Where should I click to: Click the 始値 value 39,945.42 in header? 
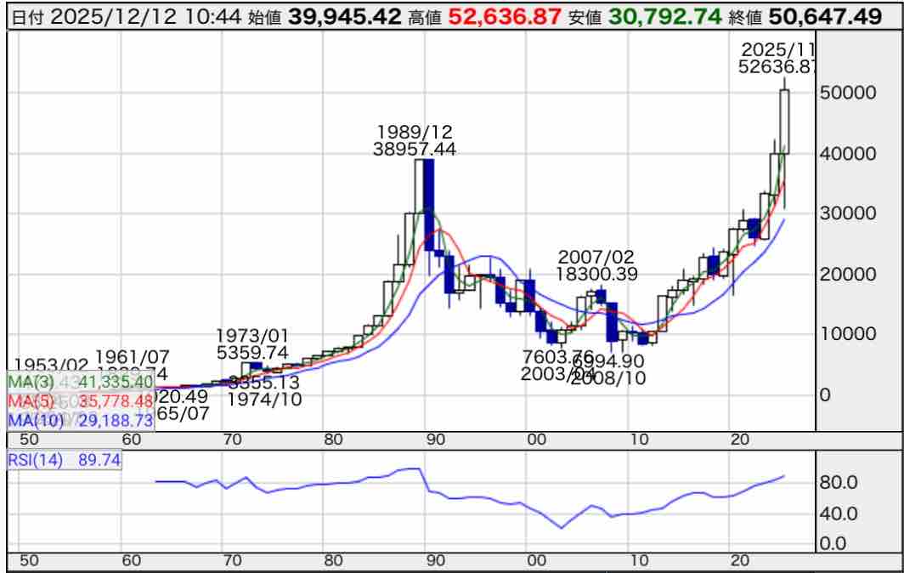click(x=343, y=16)
